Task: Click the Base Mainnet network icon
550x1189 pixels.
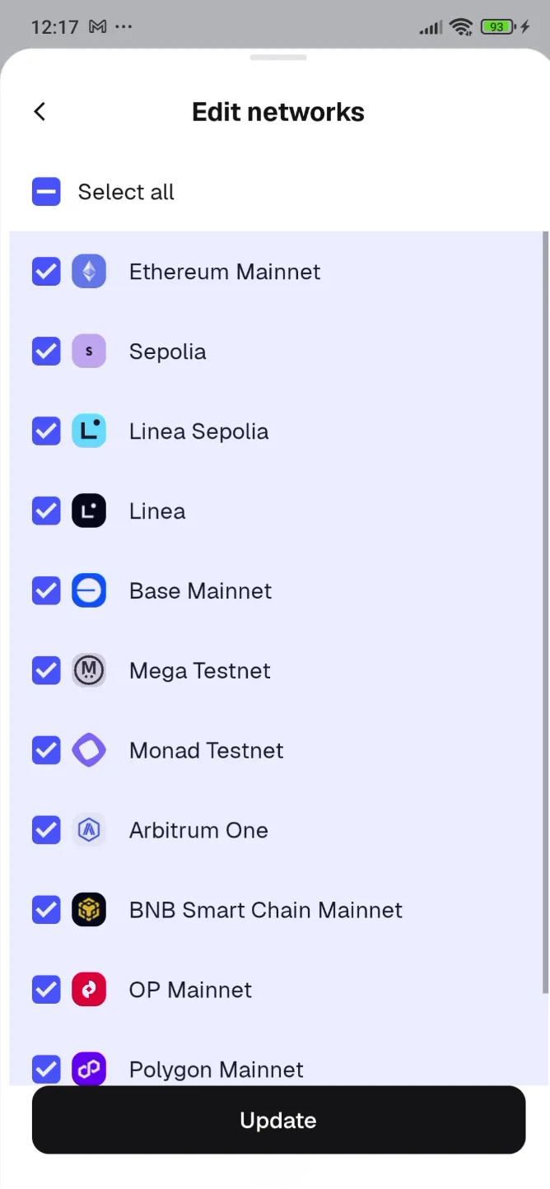Action: point(89,590)
